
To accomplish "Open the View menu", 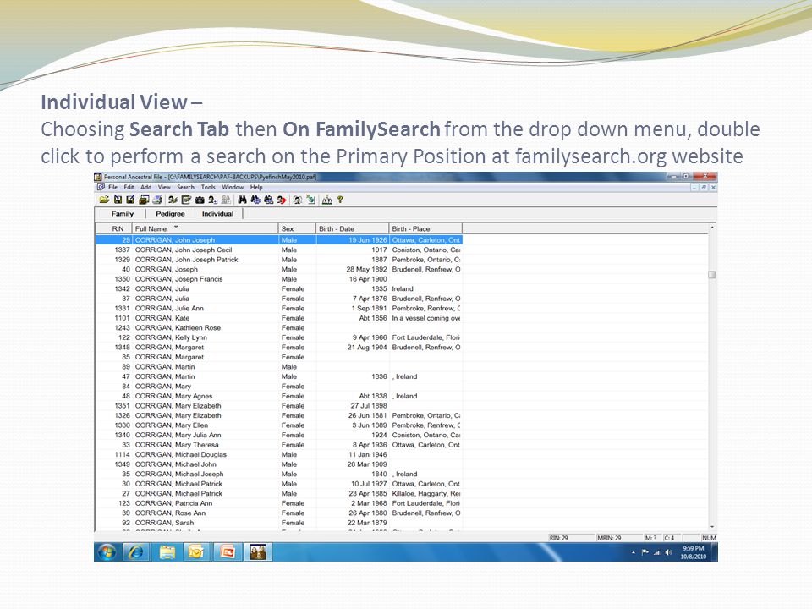I will pos(164,188).
